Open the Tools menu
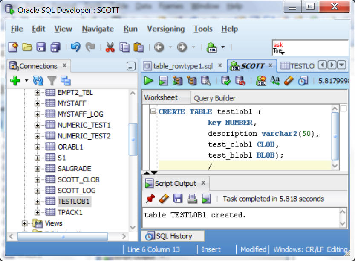 [203, 29]
